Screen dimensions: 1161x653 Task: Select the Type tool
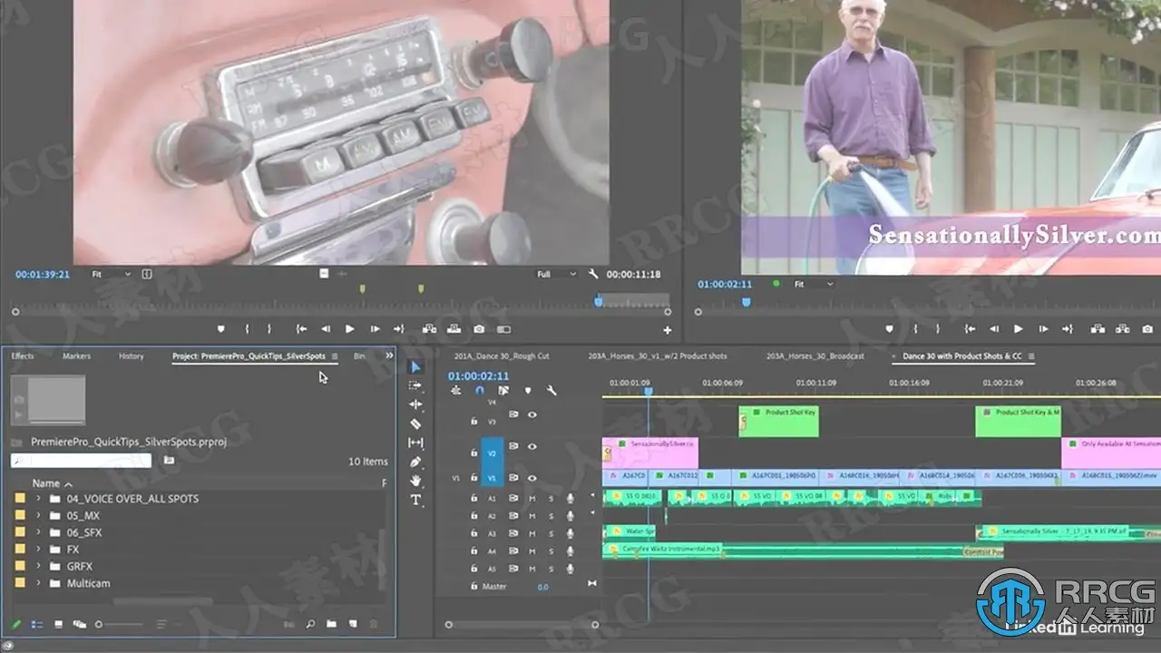click(415, 500)
